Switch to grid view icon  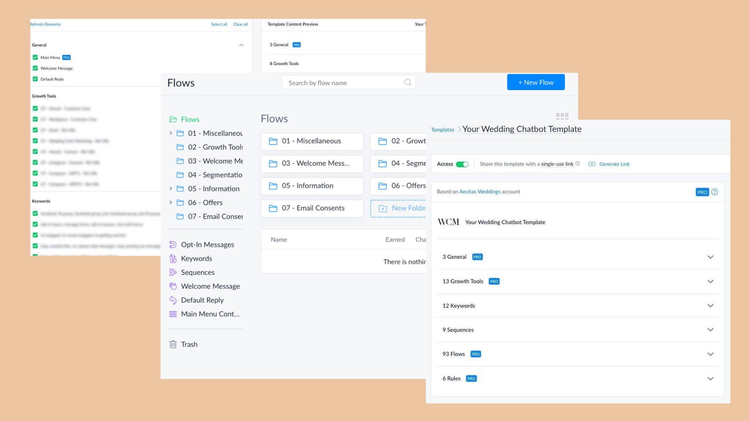(562, 116)
